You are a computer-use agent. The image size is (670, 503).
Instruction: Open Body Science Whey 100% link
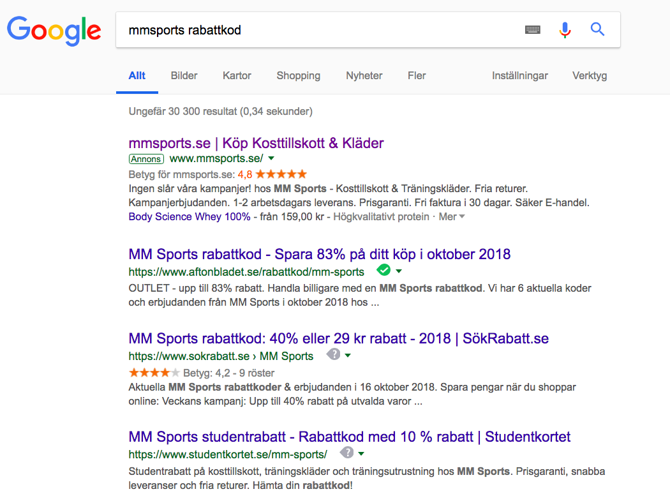pyautogui.click(x=190, y=216)
